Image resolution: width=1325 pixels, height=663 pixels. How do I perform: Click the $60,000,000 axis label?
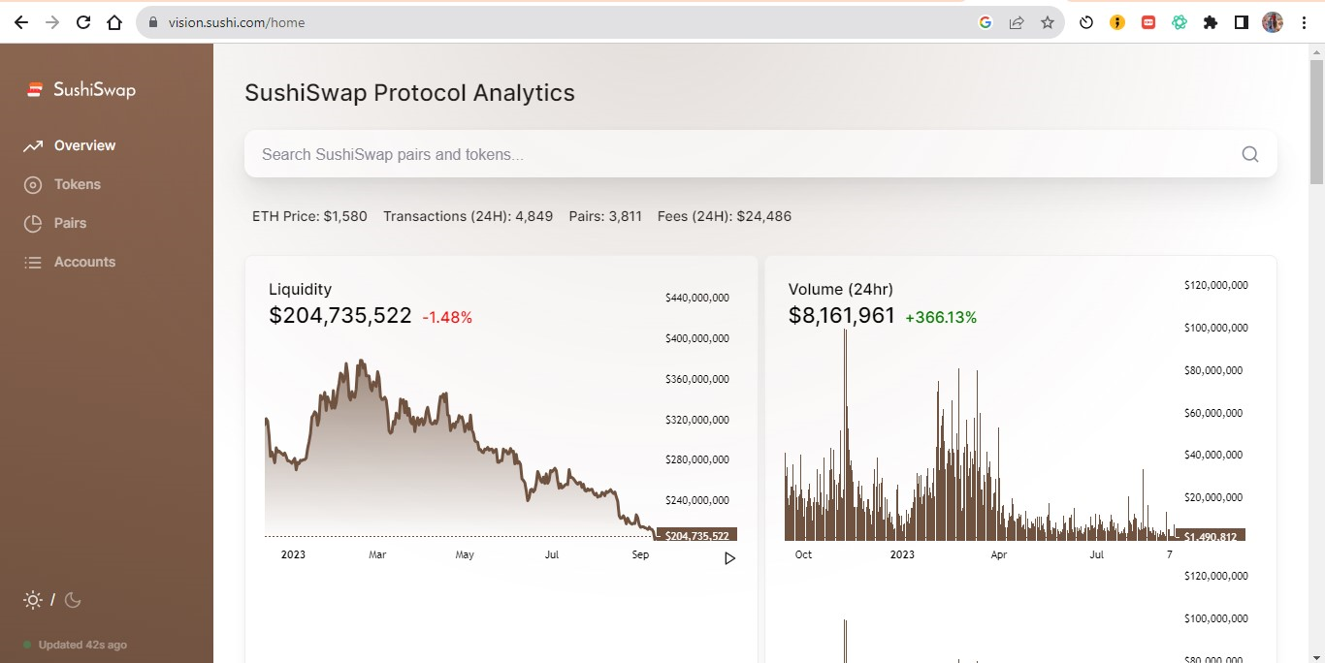tap(1213, 413)
